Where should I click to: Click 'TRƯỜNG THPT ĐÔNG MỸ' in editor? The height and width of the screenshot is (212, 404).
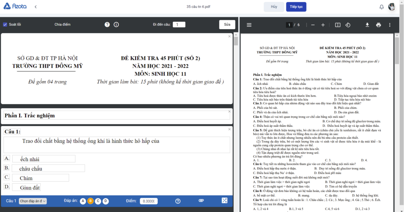[47, 66]
